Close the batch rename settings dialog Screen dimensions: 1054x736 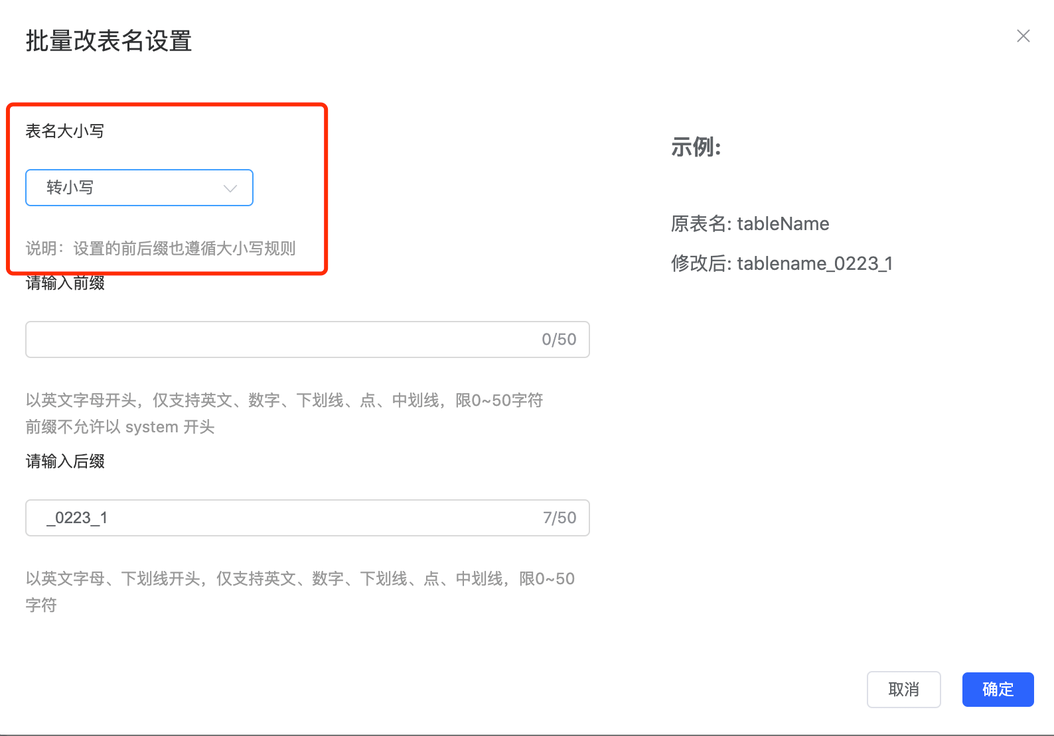[x=1023, y=36]
